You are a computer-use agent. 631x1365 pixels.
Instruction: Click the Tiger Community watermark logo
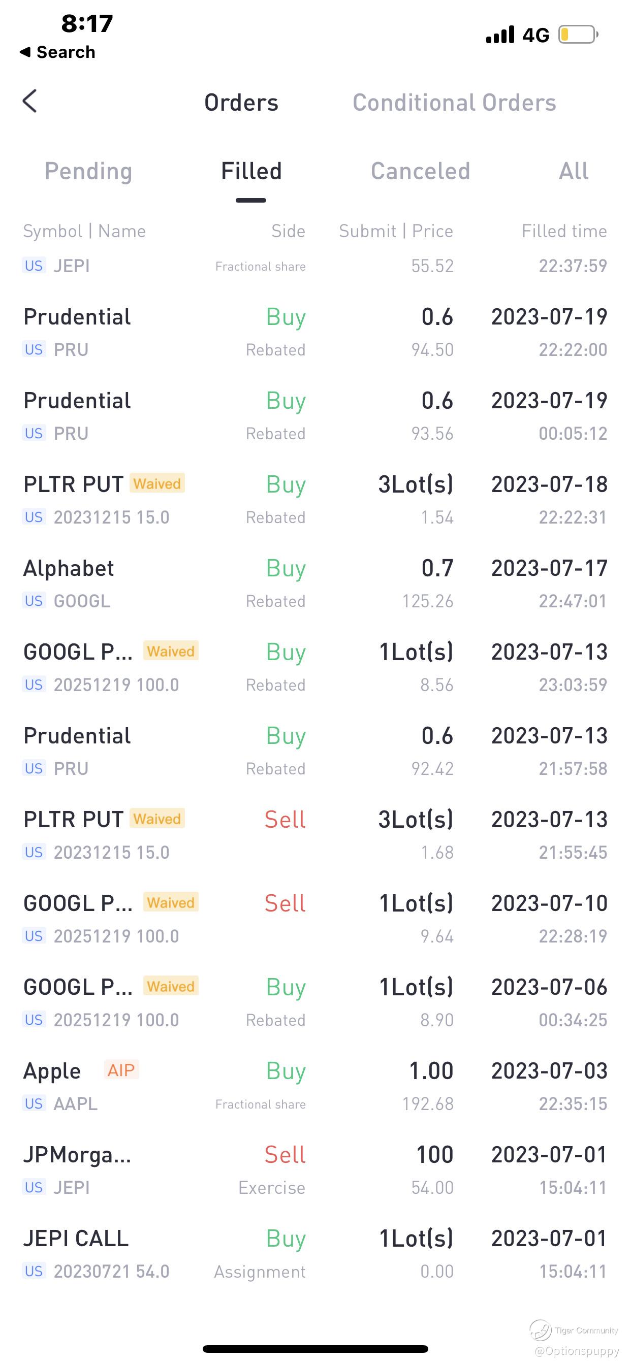pos(541,1329)
